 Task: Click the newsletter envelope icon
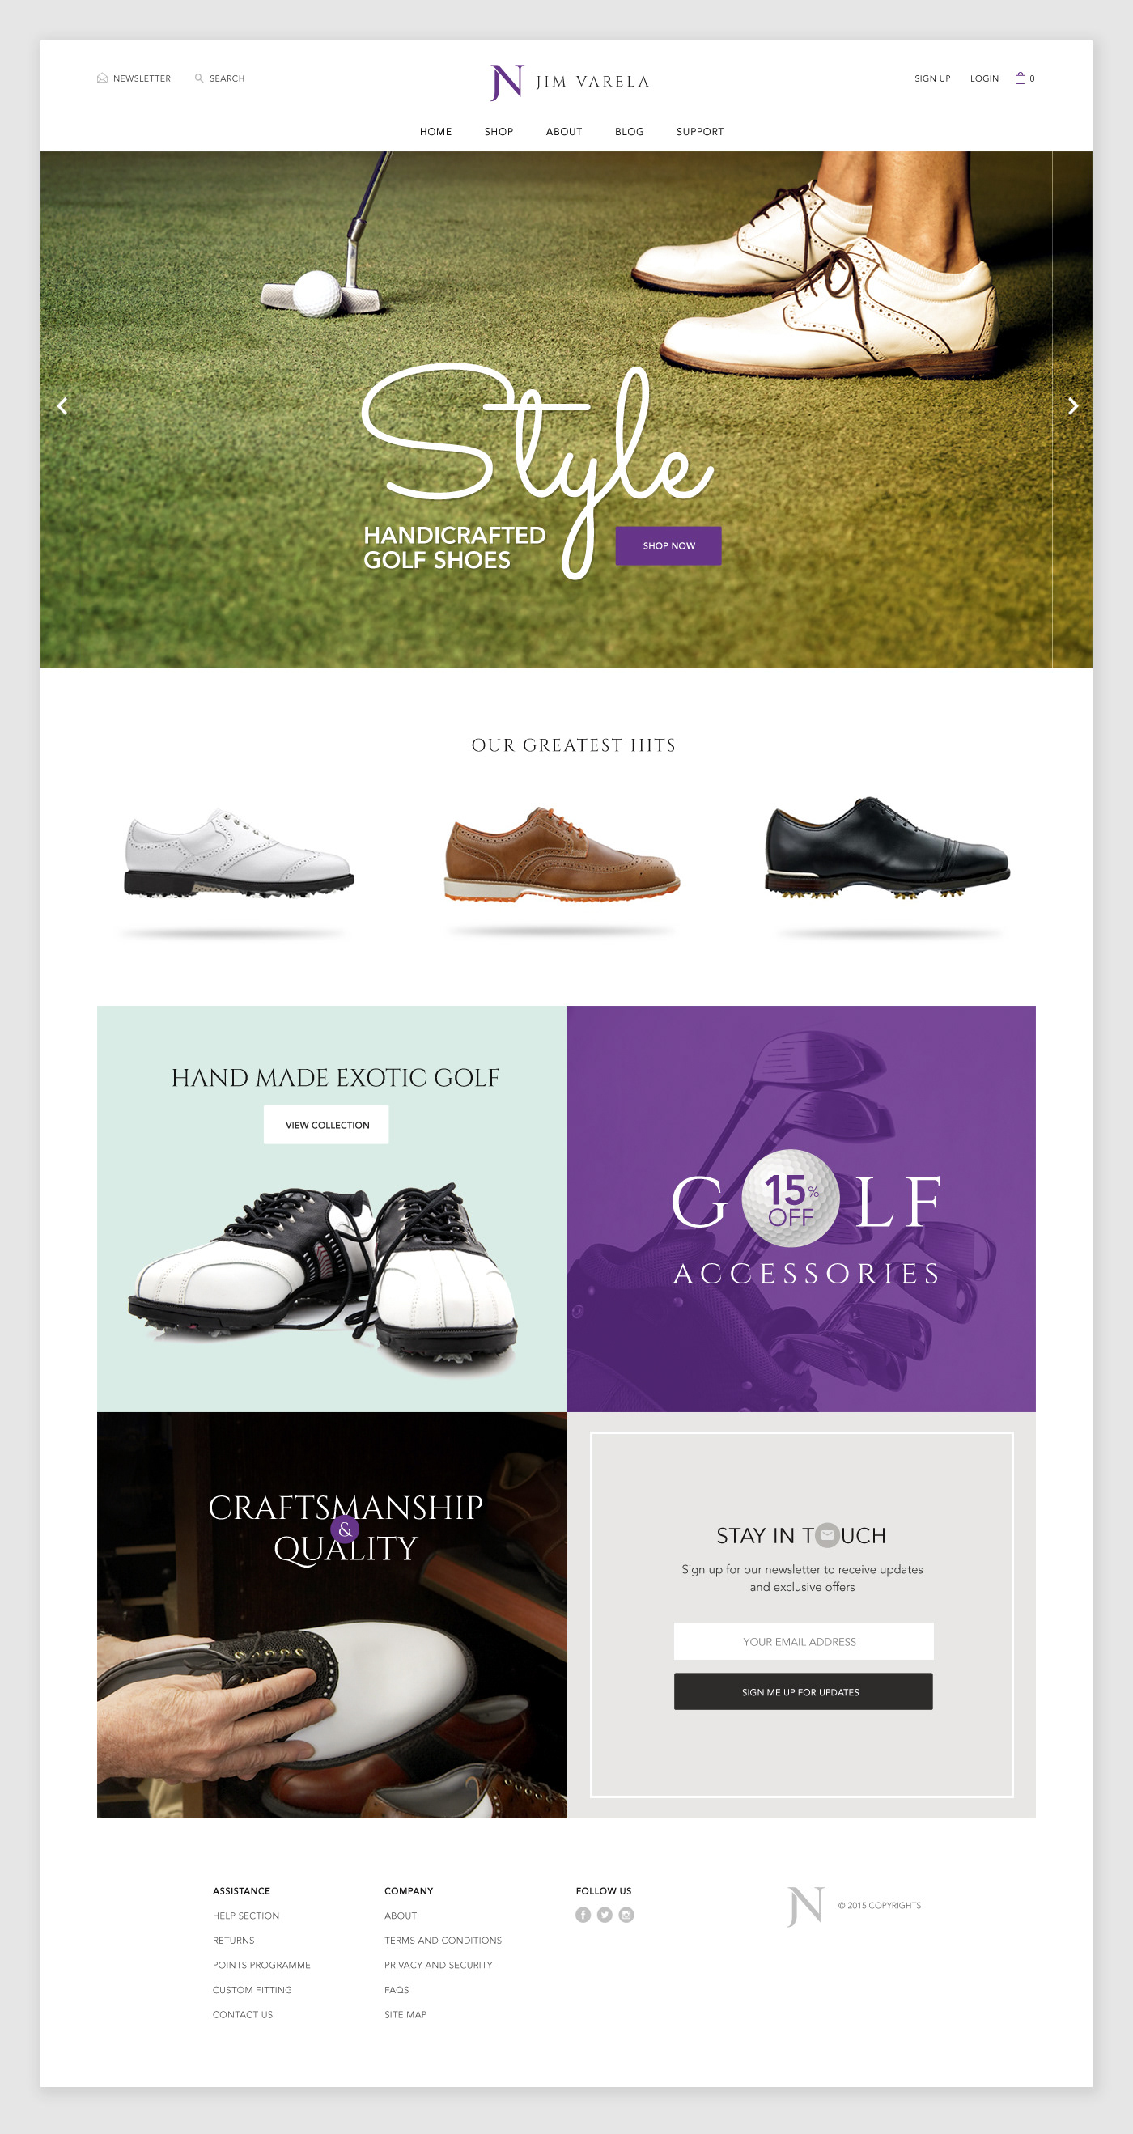(x=102, y=78)
